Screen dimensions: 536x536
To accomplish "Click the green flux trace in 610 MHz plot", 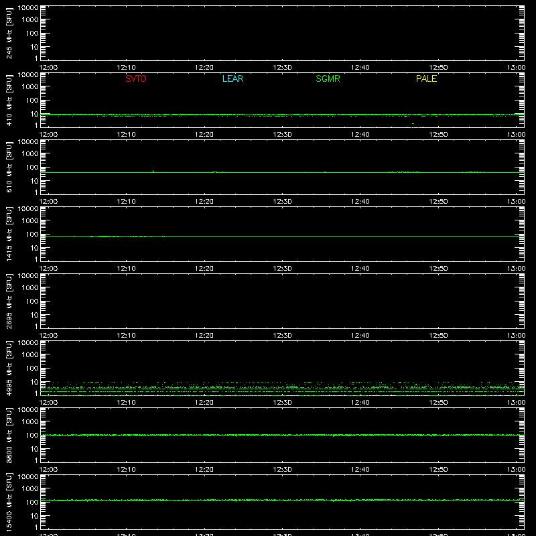I will (282, 172).
